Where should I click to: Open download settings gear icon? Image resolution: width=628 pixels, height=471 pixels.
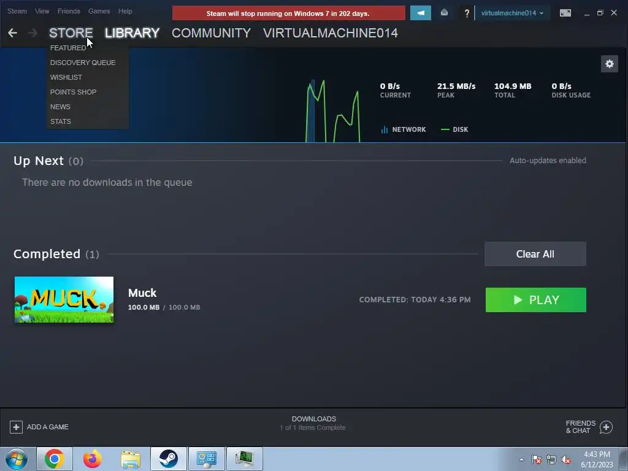(609, 64)
